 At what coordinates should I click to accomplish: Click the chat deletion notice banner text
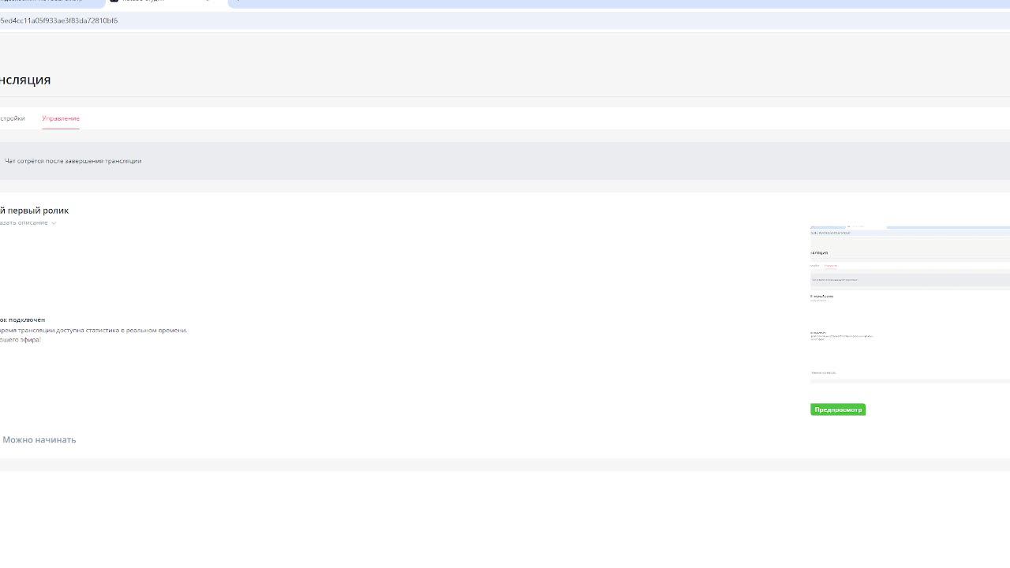pos(73,161)
